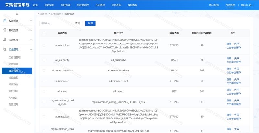Image resolution: width=259 pixels, height=133 pixels.
Task: Toggle the select-all header checkbox
Action: [x=44, y=33]
